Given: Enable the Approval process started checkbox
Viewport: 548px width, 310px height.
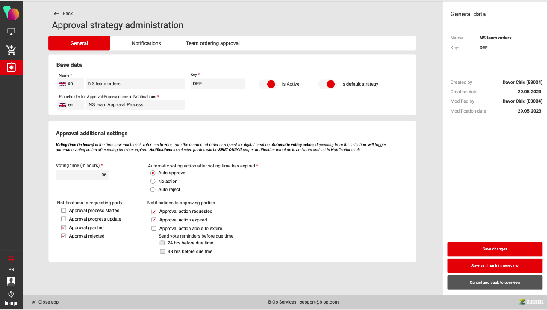Looking at the screenshot, I should click(64, 211).
